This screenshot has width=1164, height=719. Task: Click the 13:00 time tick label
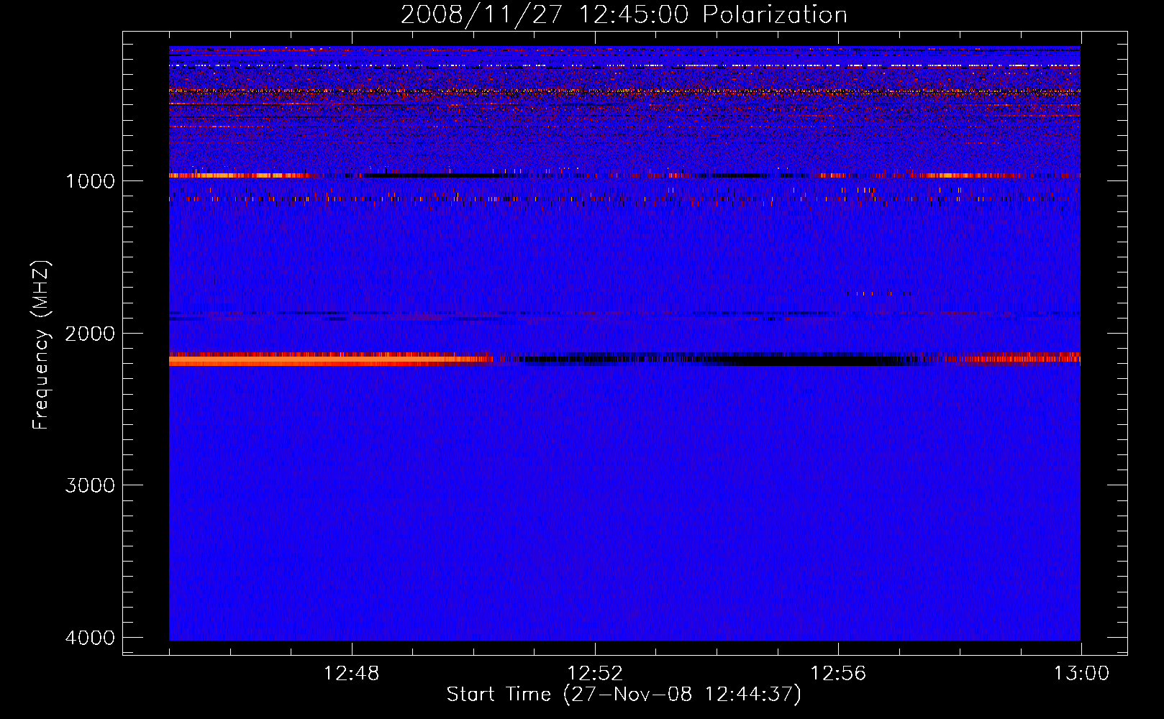(x=1081, y=674)
